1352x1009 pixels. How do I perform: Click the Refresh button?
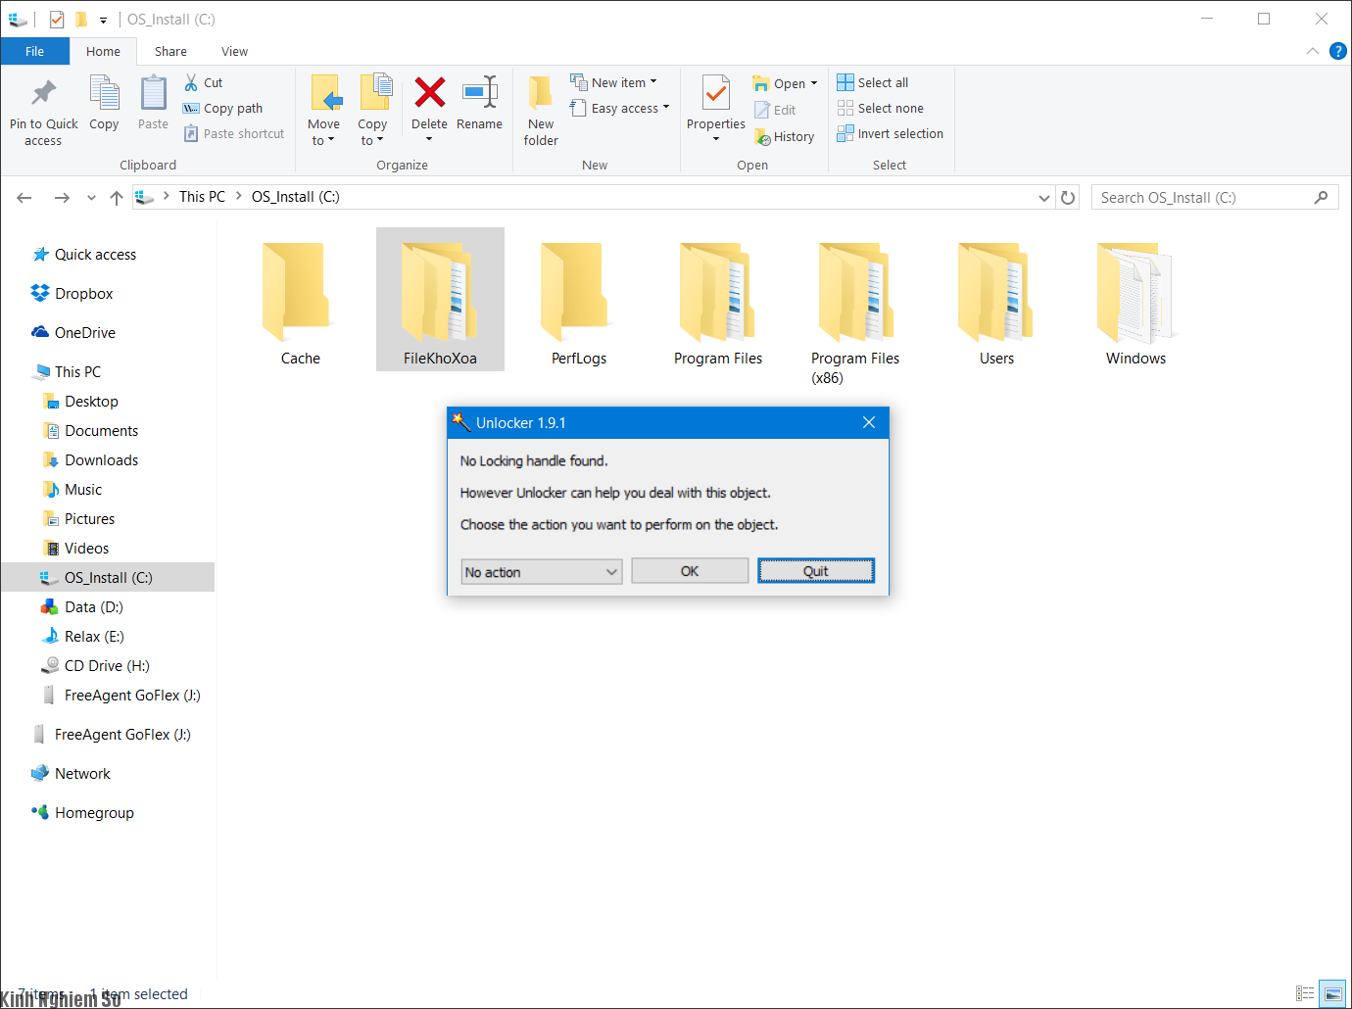pos(1068,198)
